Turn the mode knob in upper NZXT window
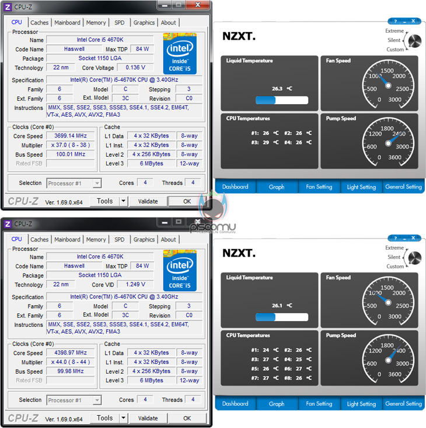 (414, 41)
